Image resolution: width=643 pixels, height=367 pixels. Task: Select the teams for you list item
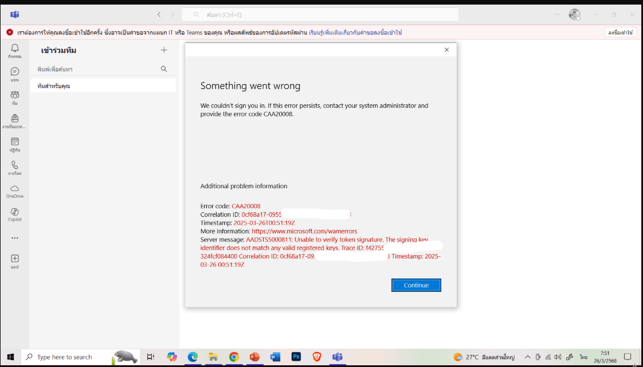[x=103, y=86]
